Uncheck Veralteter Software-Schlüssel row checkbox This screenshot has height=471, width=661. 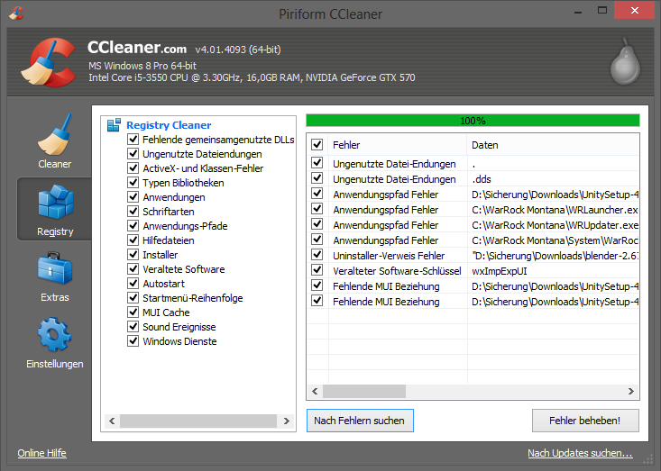pyautogui.click(x=317, y=270)
